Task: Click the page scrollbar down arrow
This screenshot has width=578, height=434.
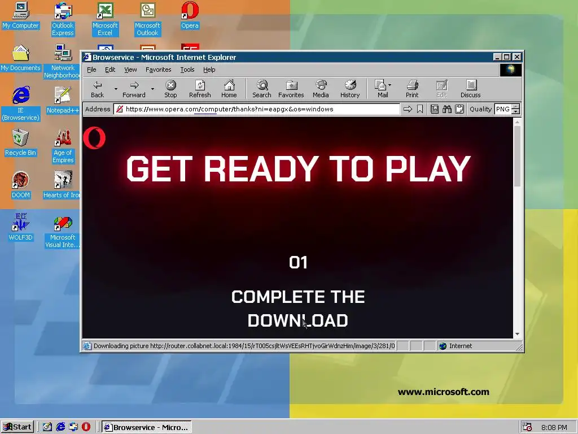Action: 517,334
